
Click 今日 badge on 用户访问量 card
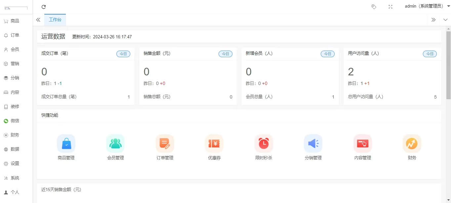430,54
